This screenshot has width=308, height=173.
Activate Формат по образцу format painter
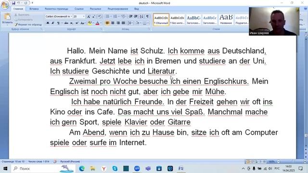click(28, 25)
